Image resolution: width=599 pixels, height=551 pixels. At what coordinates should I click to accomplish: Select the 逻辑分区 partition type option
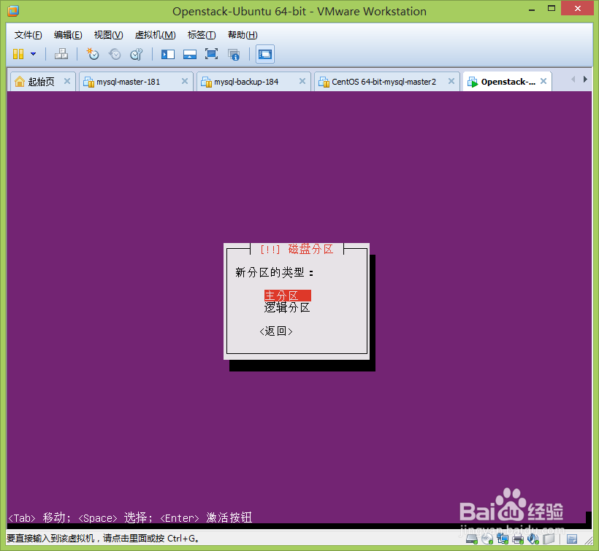(287, 307)
